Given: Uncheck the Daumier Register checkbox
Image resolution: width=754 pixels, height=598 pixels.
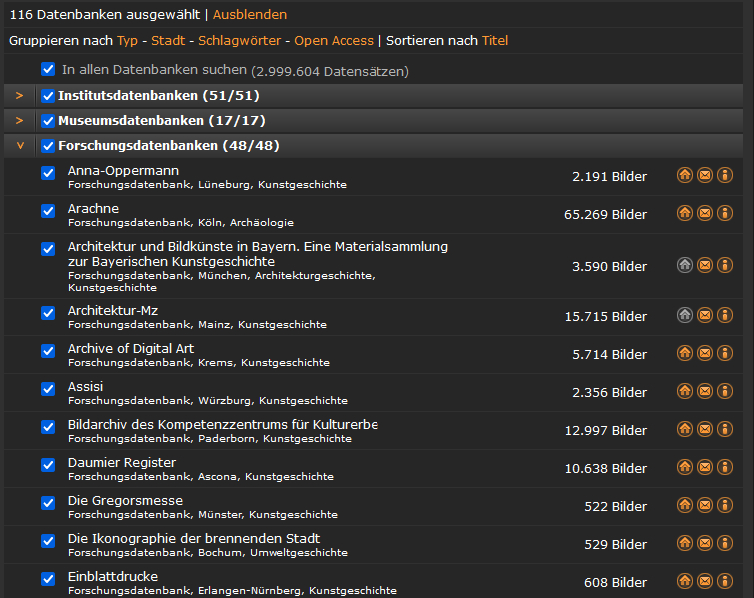Looking at the screenshot, I should click(x=48, y=465).
